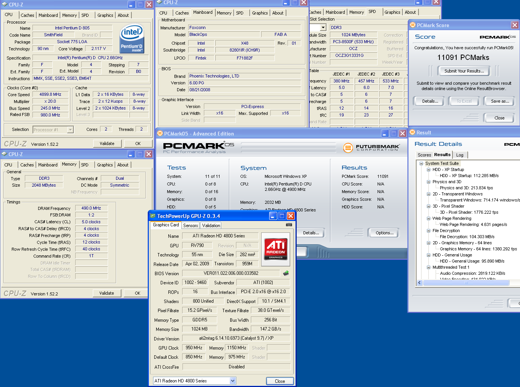The width and height of the screenshot is (520, 387).
Task: Collapse the File Decryption node
Action: [x=429, y=231]
